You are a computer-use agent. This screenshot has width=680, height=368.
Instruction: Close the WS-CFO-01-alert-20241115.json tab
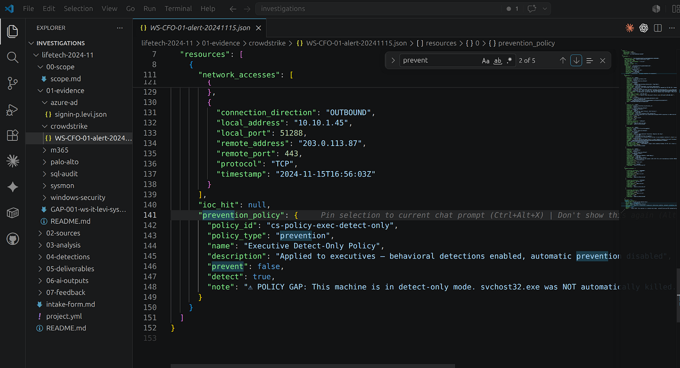(x=259, y=28)
